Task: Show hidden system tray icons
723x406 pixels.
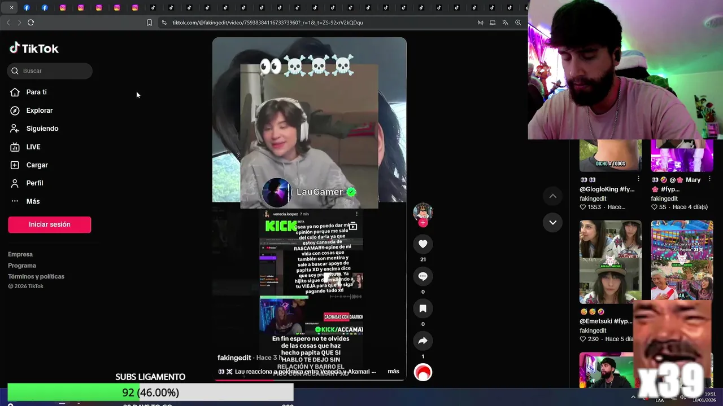Action: click(x=633, y=396)
